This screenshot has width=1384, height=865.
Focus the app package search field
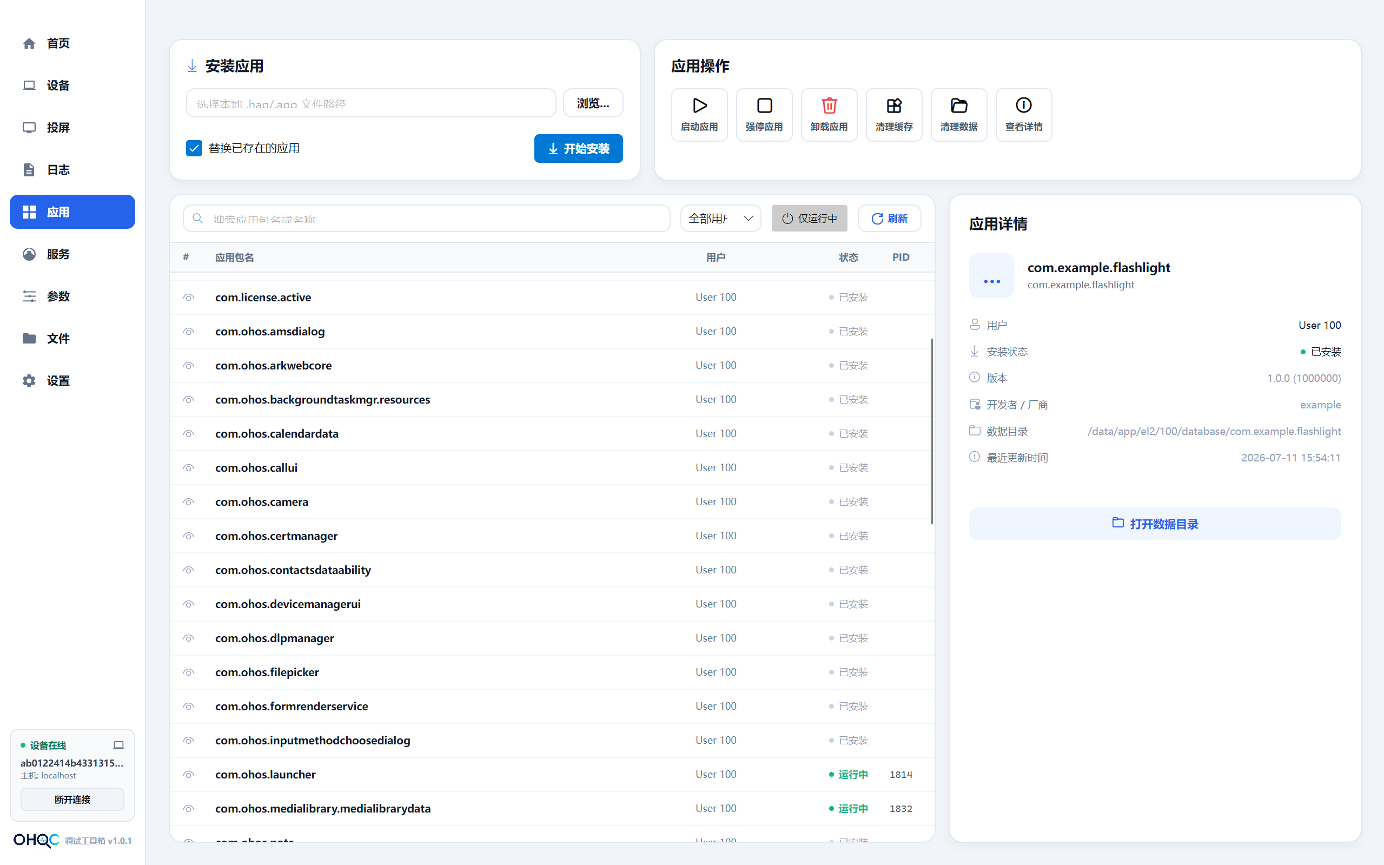[x=427, y=219]
